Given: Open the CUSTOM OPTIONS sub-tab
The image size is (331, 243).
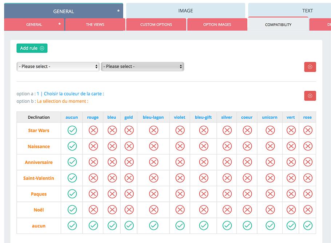Looking at the screenshot, I should pyautogui.click(x=156, y=24).
